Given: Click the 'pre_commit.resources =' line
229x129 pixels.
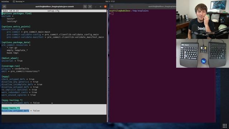Looking at the screenshot, I should pos(16,45).
